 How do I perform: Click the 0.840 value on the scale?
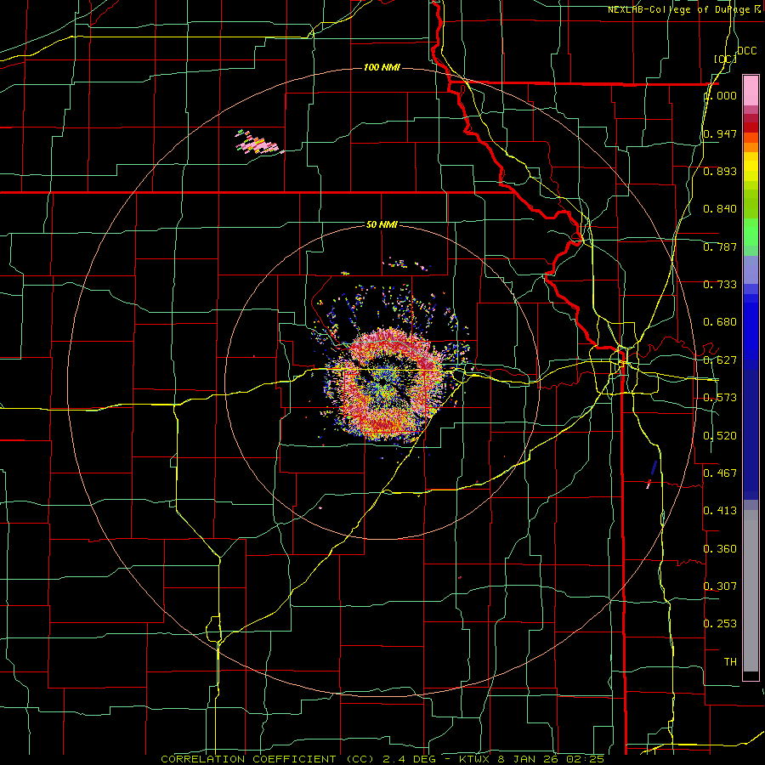click(x=720, y=209)
